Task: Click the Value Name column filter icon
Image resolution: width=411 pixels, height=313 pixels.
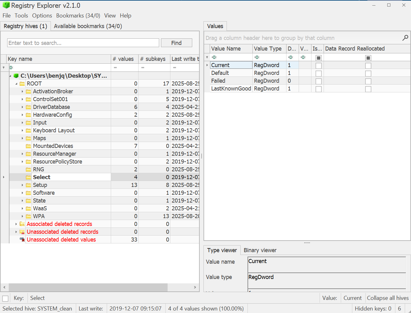Action: [214, 57]
